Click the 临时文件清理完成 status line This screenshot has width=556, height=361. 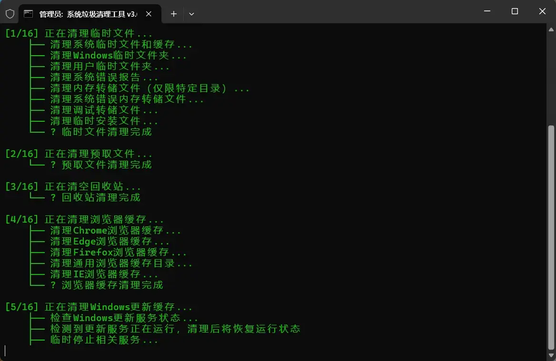click(101, 132)
